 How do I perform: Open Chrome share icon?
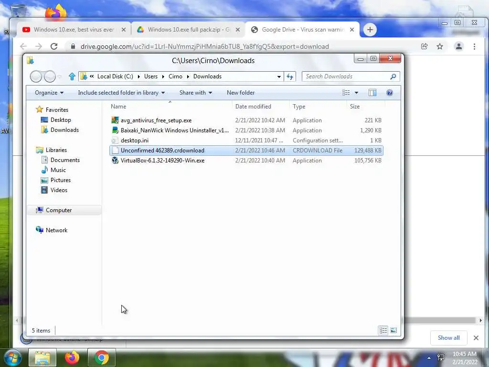[424, 46]
